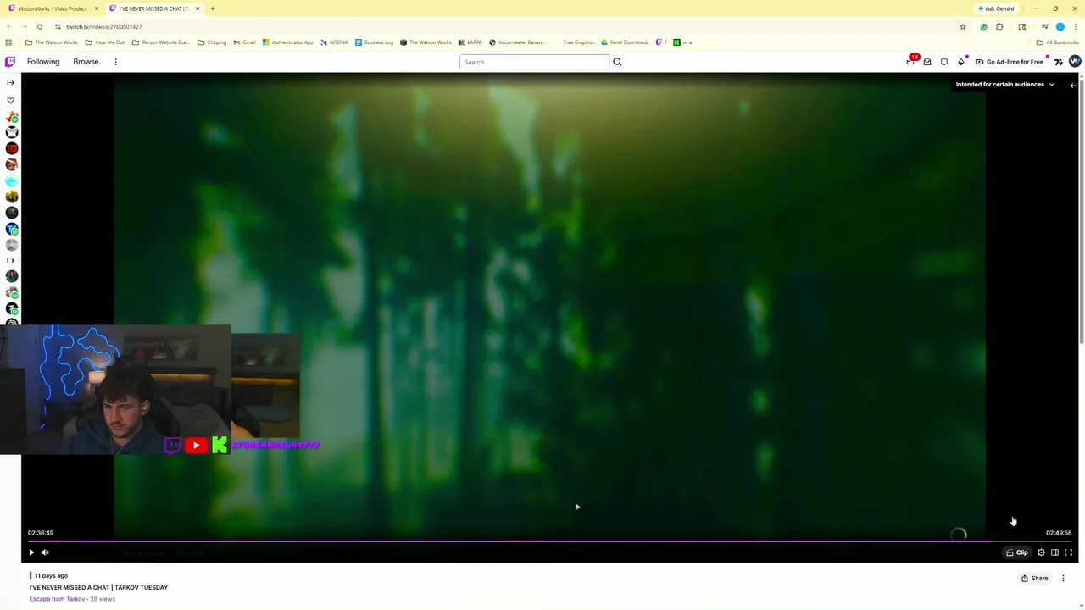Enter fullscreen in the player
Screen dimensions: 1085x610
point(1068,552)
